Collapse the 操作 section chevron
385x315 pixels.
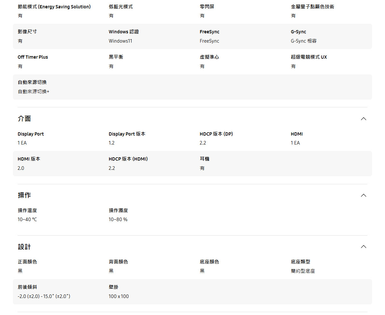coord(363,195)
